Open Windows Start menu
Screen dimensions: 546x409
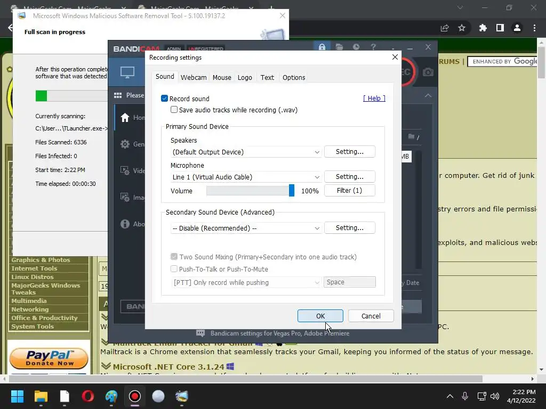tap(17, 396)
